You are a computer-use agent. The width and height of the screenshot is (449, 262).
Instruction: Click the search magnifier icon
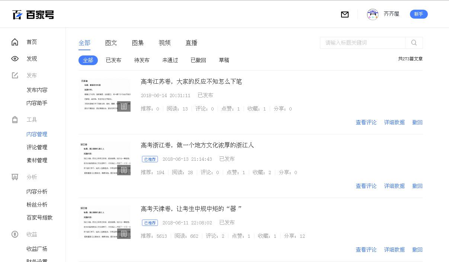point(414,43)
